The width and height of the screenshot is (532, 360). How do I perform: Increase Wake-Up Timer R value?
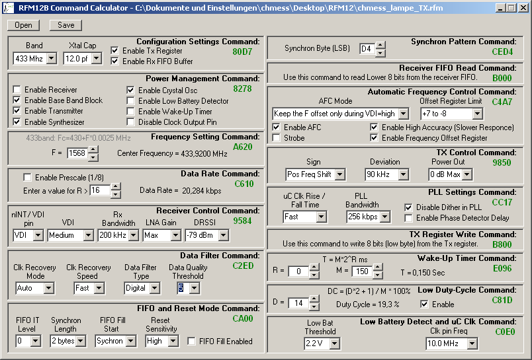[x=314, y=268]
